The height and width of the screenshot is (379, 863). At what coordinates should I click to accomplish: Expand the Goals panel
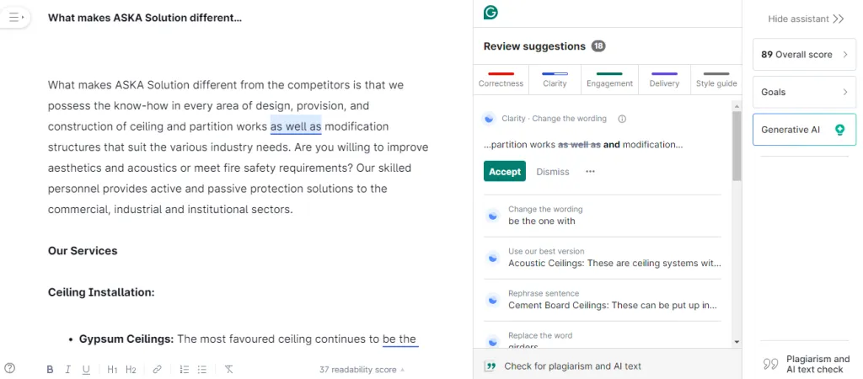804,92
